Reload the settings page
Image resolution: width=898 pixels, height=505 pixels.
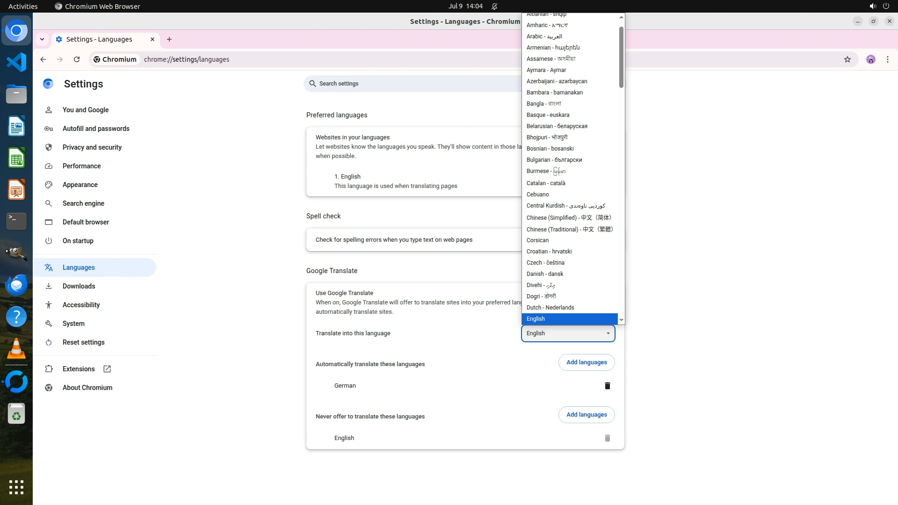coord(77,59)
